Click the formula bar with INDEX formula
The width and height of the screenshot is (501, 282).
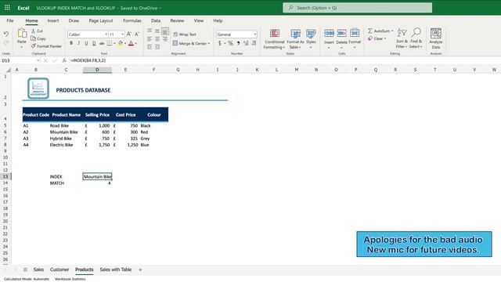[x=284, y=60]
